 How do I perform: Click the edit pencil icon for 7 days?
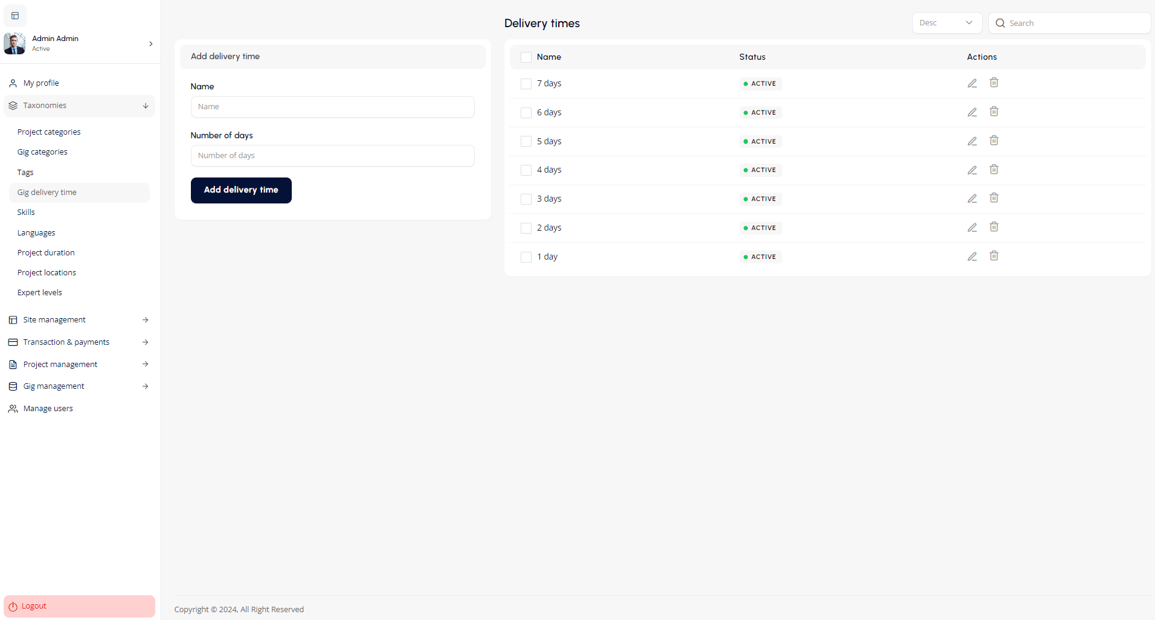(x=972, y=83)
